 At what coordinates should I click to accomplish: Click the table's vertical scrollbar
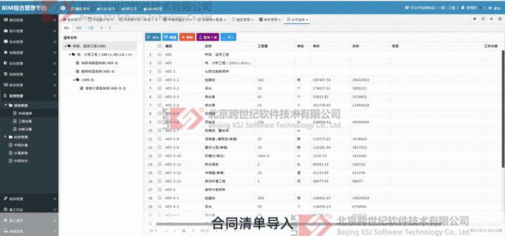(x=503, y=109)
